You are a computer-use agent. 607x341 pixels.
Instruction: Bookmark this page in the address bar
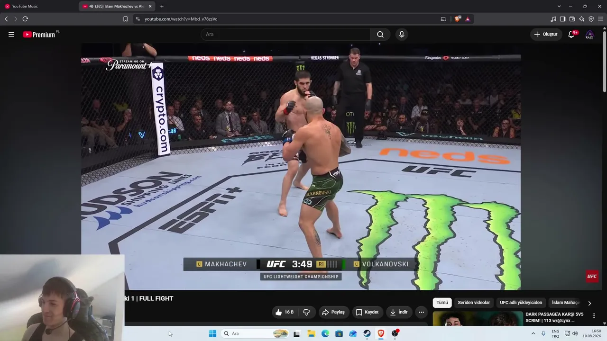(125, 19)
